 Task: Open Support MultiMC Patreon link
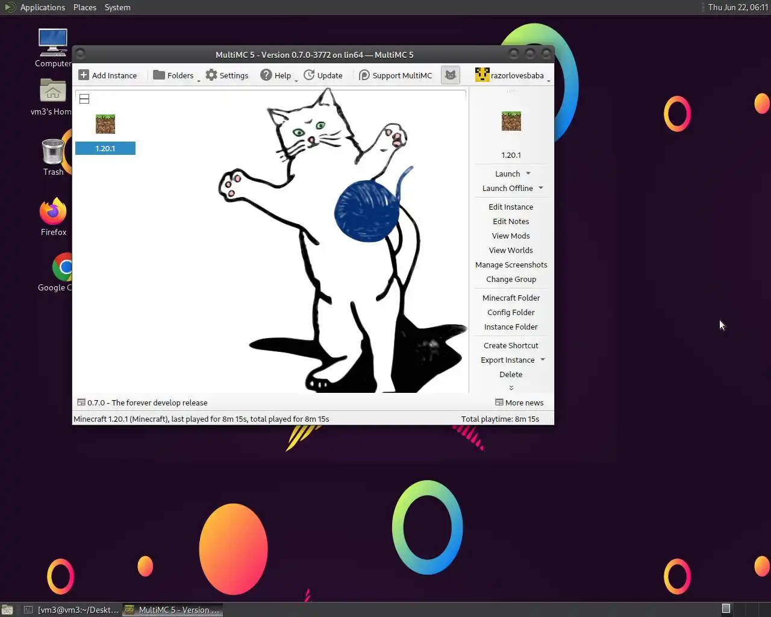395,75
